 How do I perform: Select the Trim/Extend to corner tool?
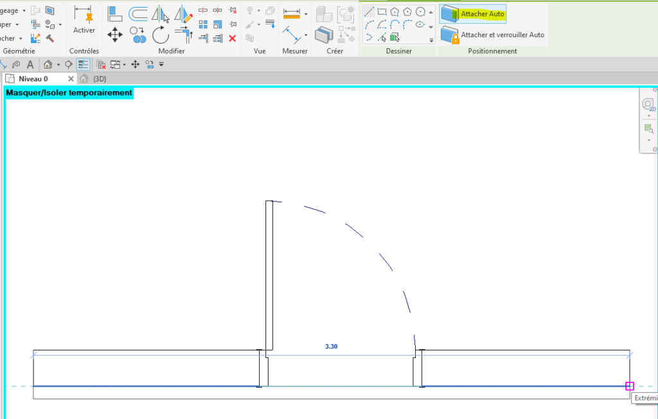click(184, 34)
